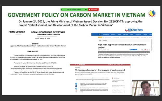Click the phone icon in sharing bar

(62, 10)
